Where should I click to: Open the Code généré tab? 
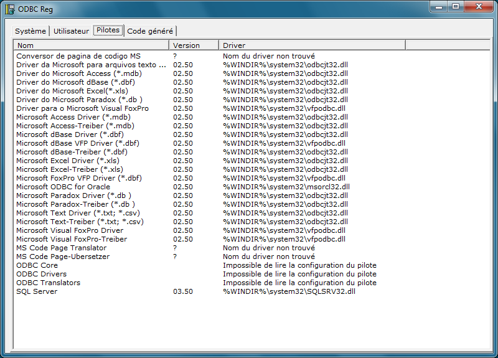click(x=150, y=31)
